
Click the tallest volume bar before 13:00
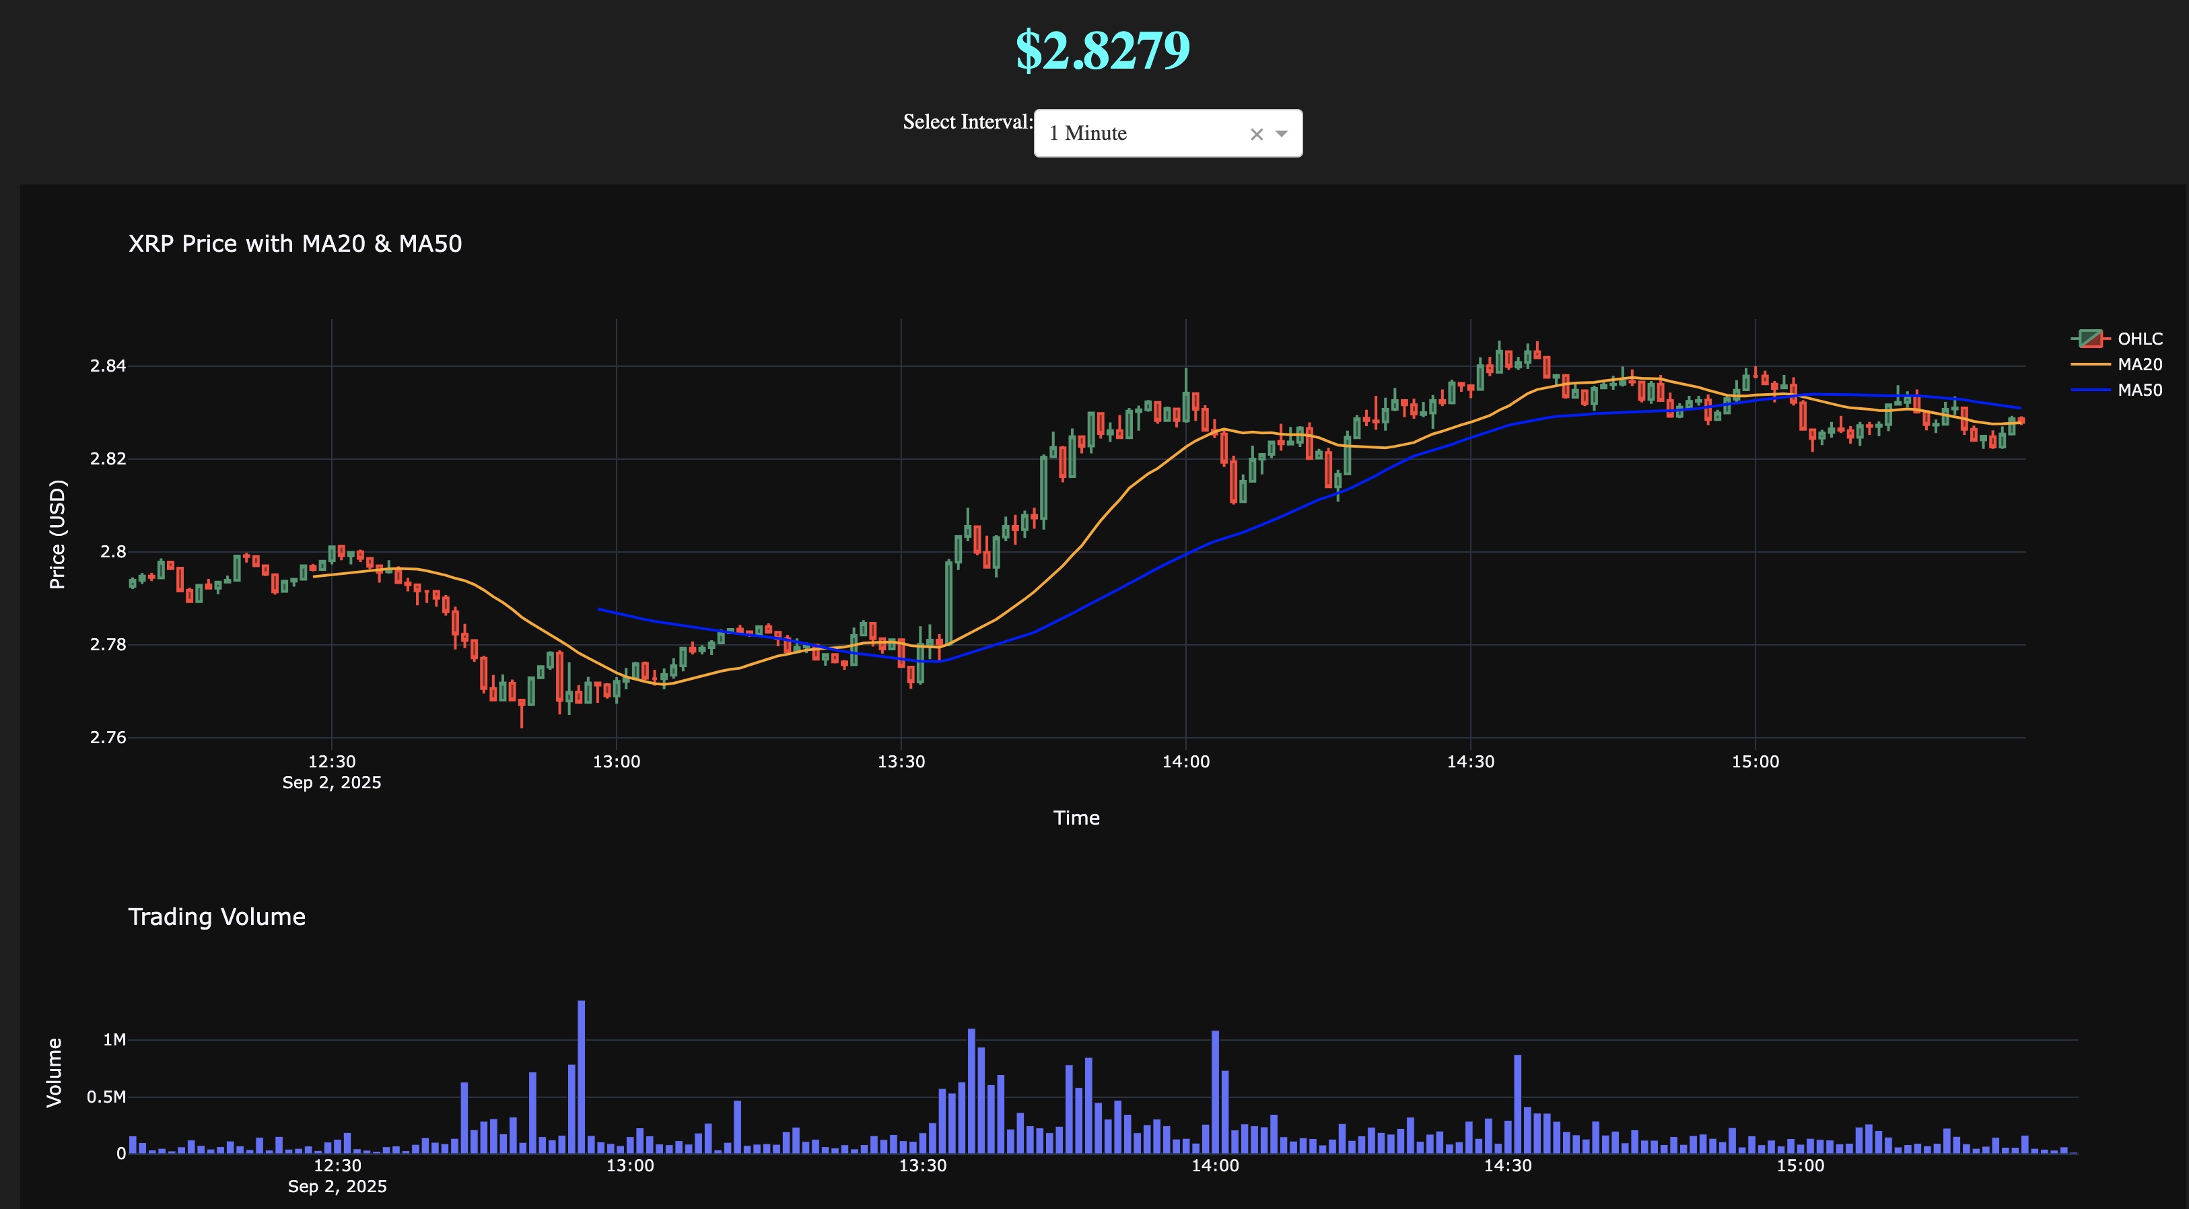(x=581, y=1076)
